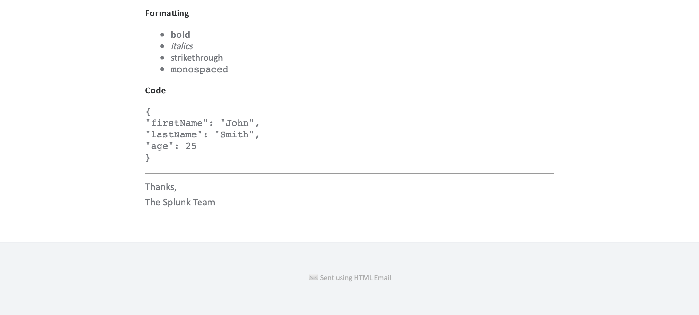Click the "age": 25 code line
This screenshot has width=699, height=315.
tap(171, 146)
